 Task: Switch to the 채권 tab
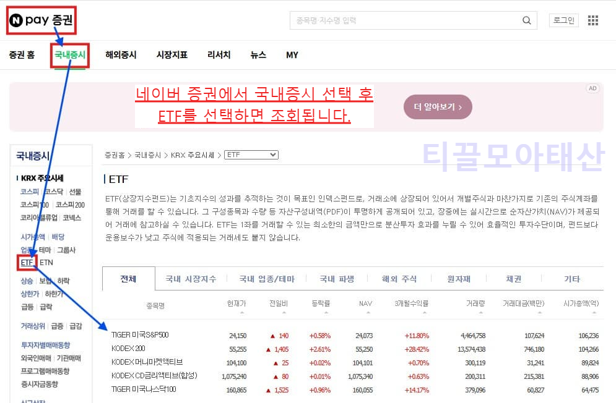point(513,279)
